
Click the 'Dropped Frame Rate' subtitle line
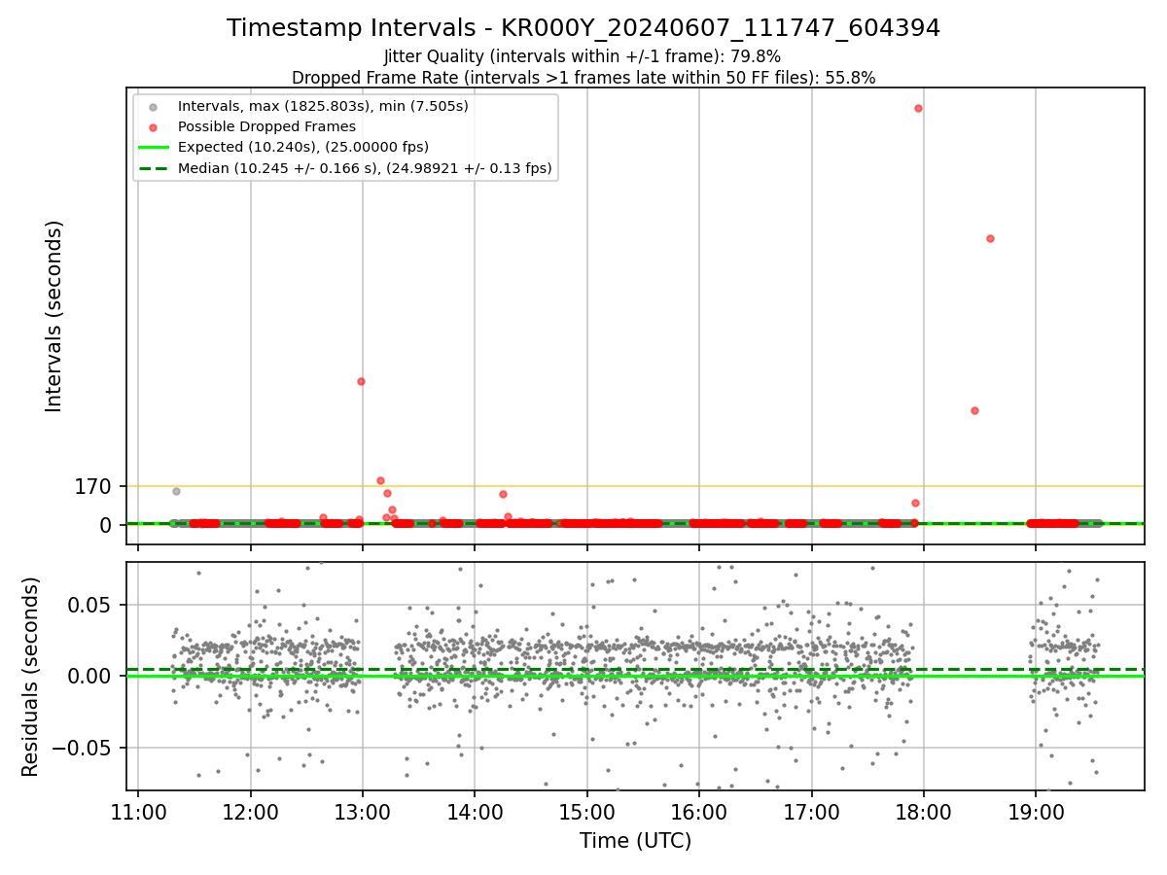click(583, 78)
